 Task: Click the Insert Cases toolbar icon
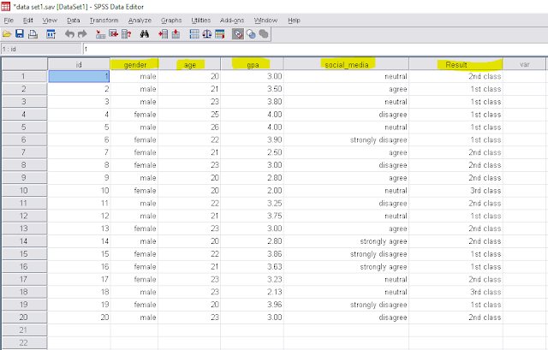tap(163, 34)
